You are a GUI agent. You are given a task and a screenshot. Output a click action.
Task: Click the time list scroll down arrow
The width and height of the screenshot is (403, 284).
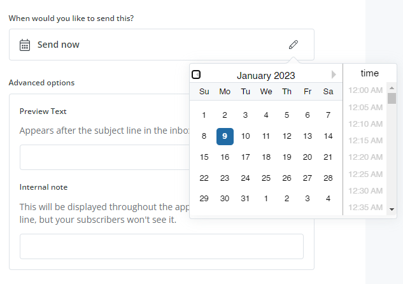click(392, 209)
